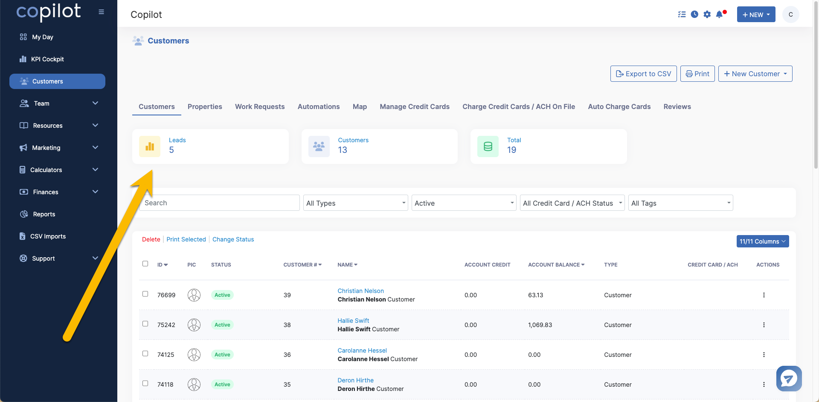Click the Leads yellow chart icon
Viewport: 819px width, 402px height.
coord(150,146)
